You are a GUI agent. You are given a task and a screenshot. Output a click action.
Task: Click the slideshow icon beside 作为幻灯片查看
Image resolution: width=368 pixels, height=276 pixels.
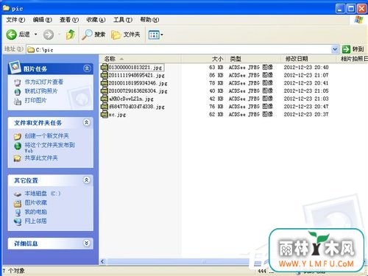click(x=18, y=82)
